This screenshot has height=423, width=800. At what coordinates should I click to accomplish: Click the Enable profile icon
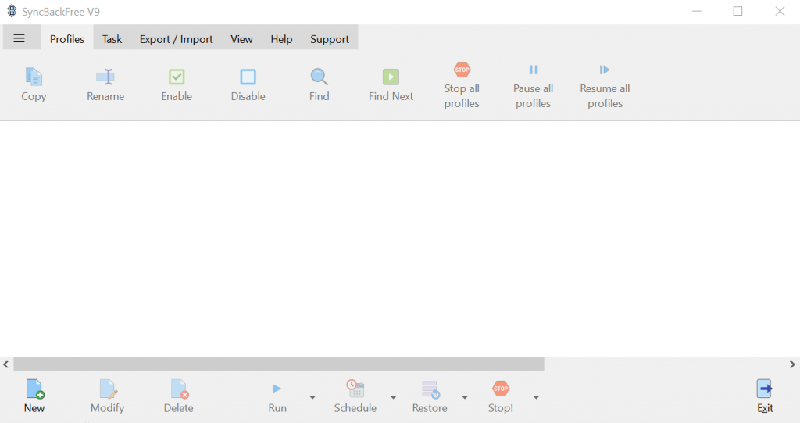pos(177,77)
